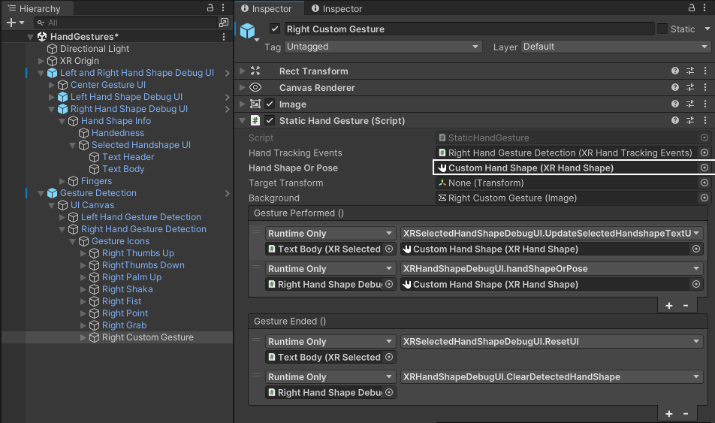Toggle the Hierarchy panel lock icon
The height and width of the screenshot is (423, 715).
210,8
